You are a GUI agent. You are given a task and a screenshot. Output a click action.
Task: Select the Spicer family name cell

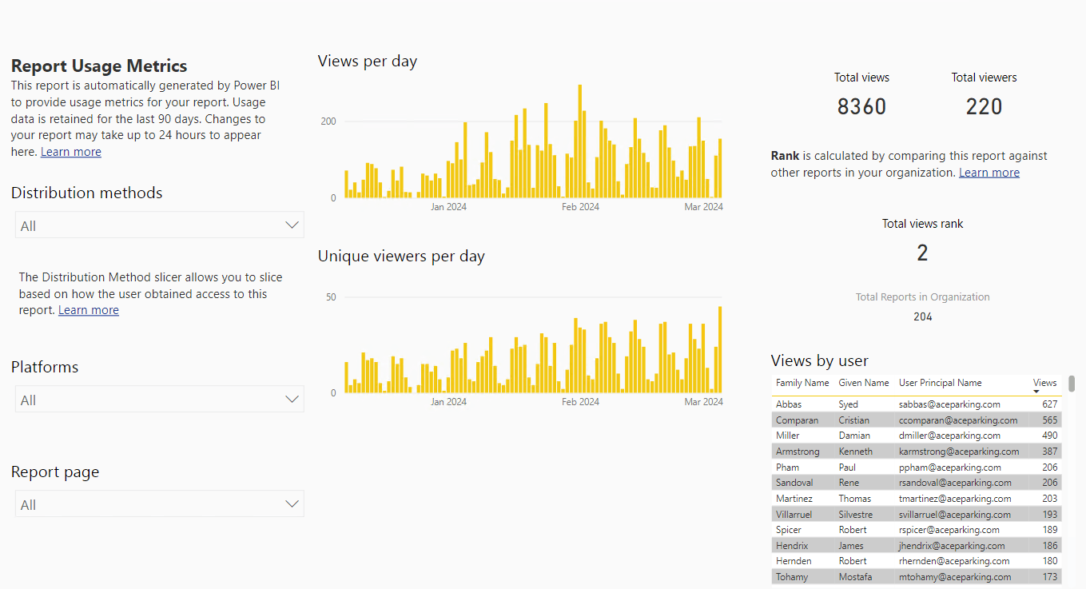tap(790, 530)
